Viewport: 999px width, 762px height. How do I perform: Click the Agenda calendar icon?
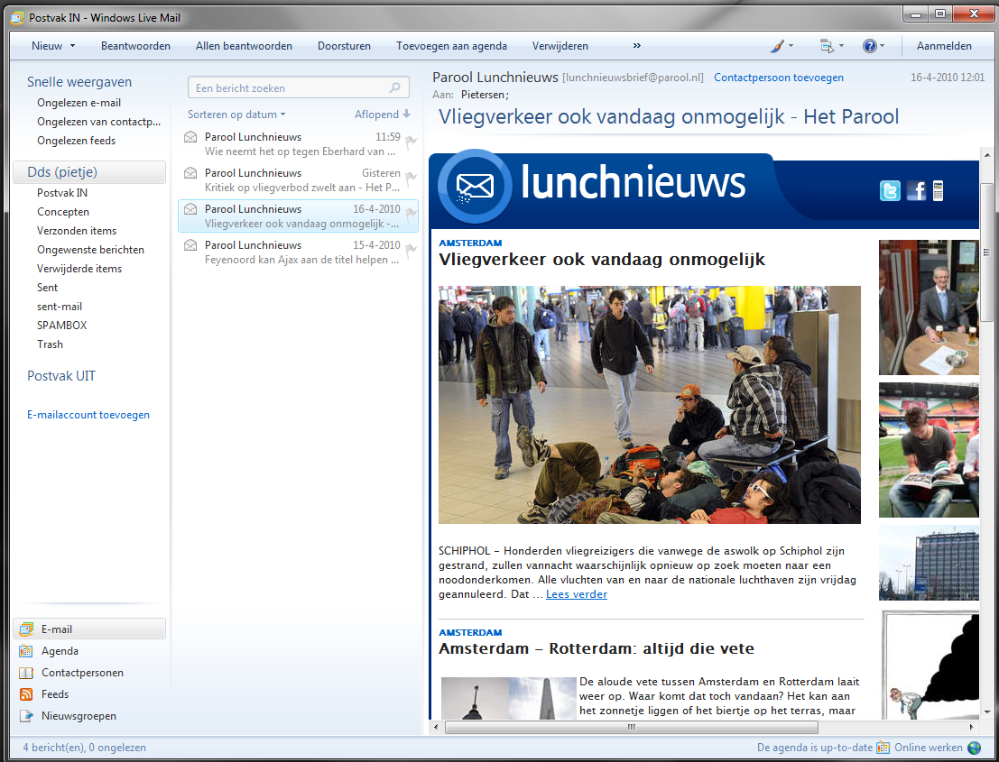click(x=26, y=650)
